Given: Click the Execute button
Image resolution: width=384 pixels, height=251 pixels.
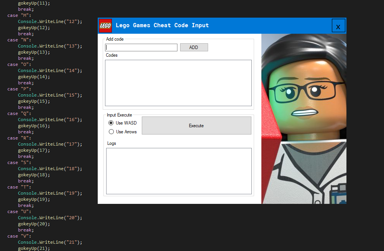Looking at the screenshot, I should 196,125.
